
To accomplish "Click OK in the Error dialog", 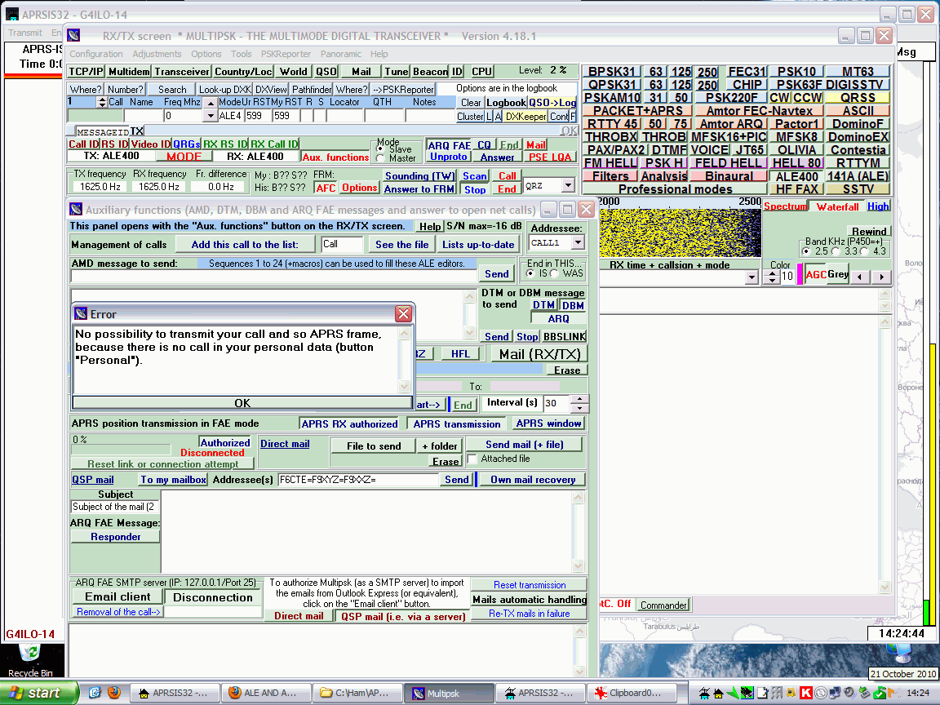I will [242, 403].
